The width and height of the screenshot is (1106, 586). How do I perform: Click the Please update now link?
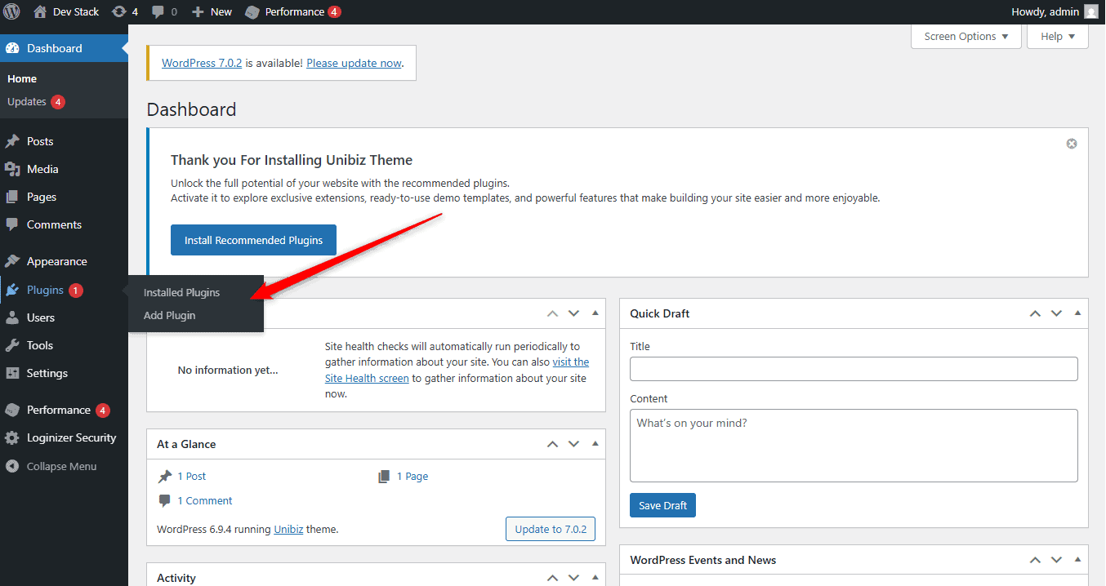pos(355,63)
